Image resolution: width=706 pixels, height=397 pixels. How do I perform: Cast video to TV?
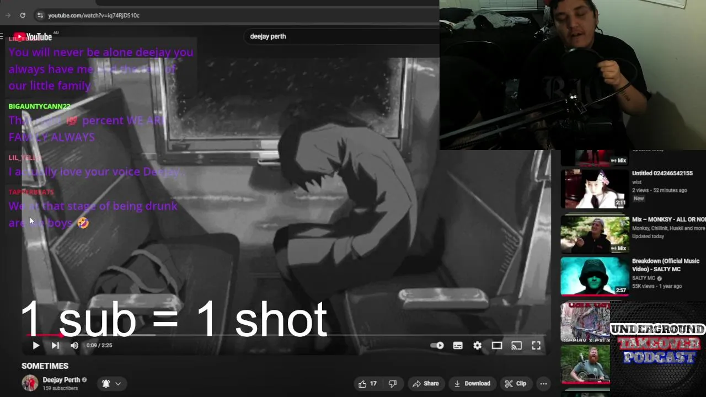click(x=516, y=345)
